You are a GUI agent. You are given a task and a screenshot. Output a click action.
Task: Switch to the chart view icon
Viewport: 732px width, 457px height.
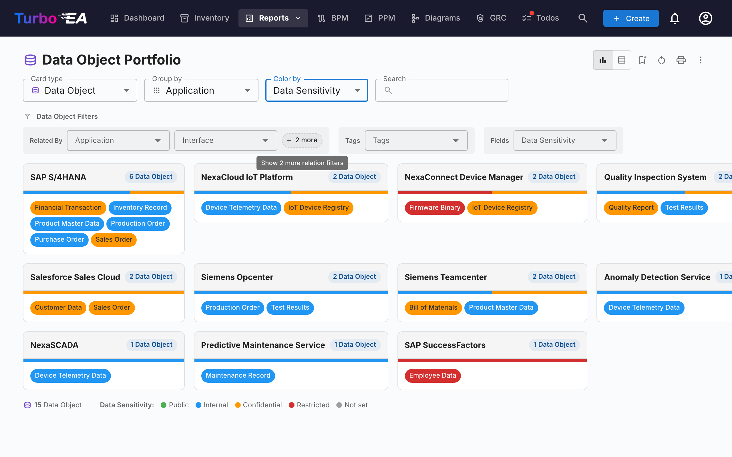point(602,60)
